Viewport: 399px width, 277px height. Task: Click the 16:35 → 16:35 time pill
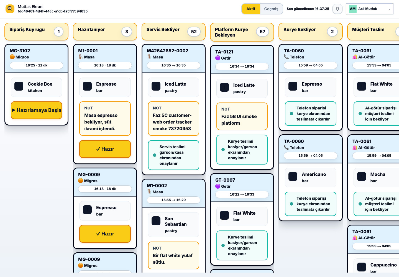173,65
